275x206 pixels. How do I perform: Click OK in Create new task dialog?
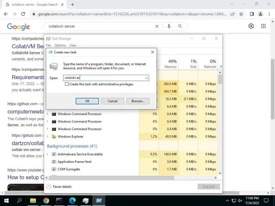87,101
